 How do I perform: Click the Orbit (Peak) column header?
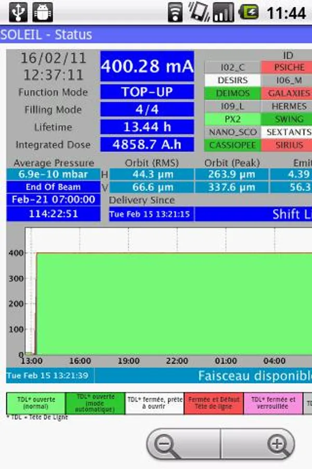click(232, 163)
